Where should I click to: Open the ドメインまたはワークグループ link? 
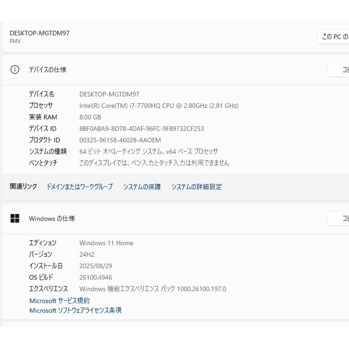coord(79,187)
